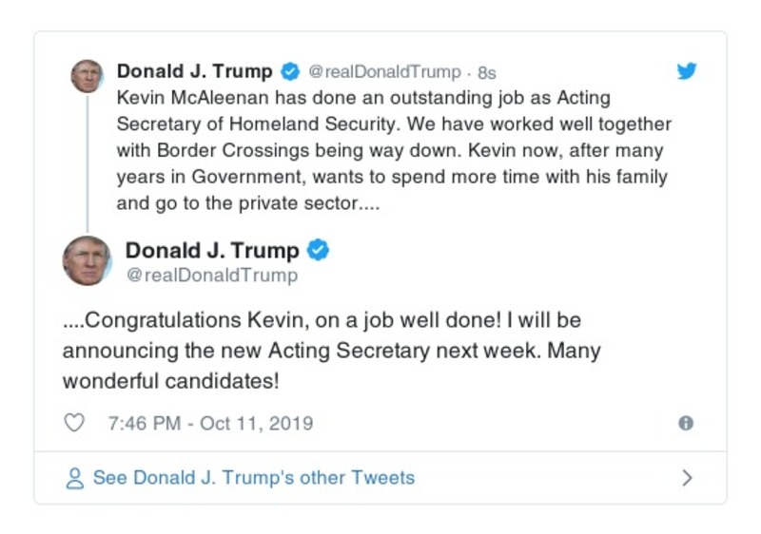Viewport: 761px width, 534px height.
Task: Click the vertical thread line below the small avatar
Action: point(88,162)
